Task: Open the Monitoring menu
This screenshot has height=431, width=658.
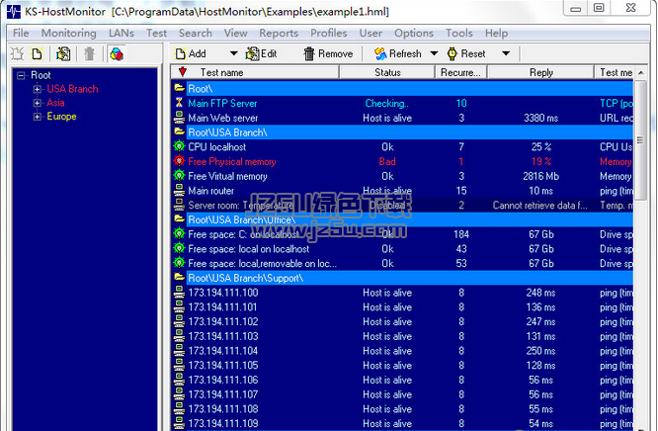Action: pyautogui.click(x=68, y=33)
